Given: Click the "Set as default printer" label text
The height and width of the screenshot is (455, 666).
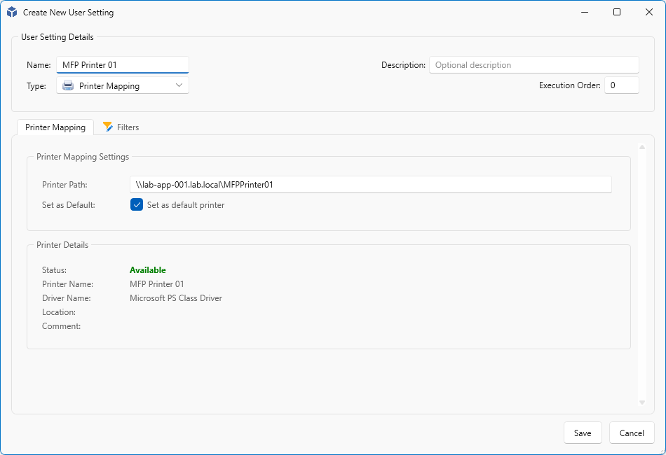Looking at the screenshot, I should coord(186,205).
